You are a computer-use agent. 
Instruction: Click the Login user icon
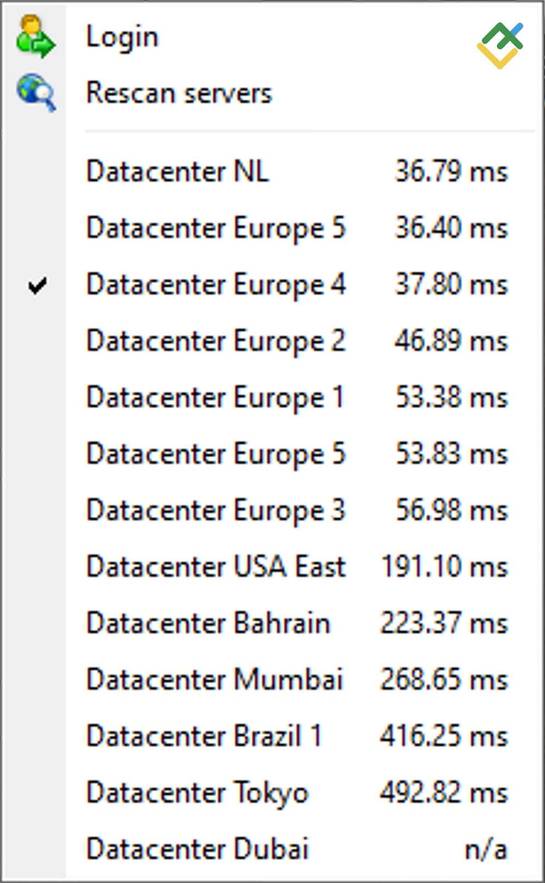click(36, 36)
